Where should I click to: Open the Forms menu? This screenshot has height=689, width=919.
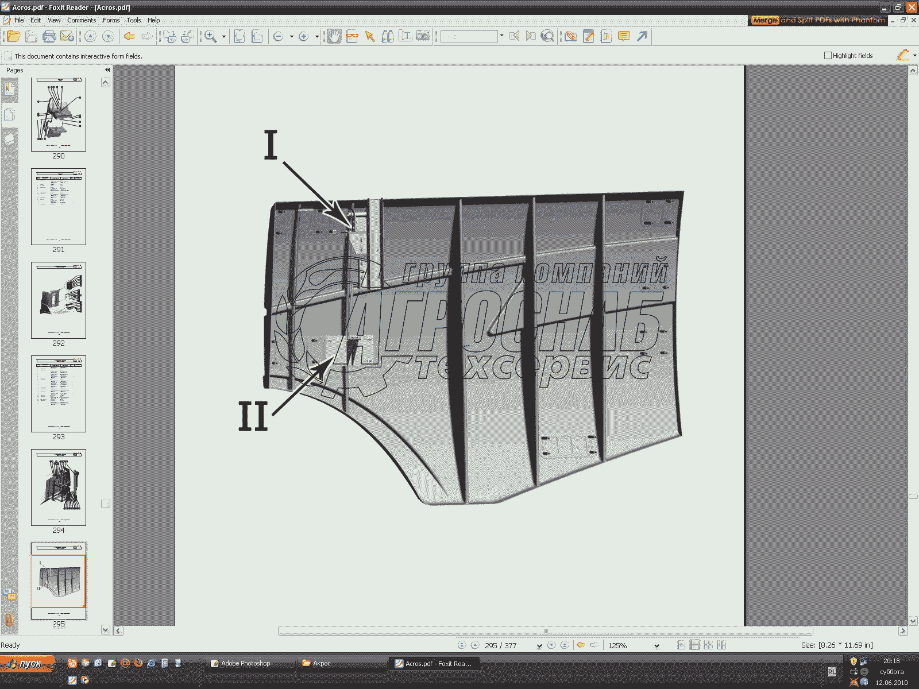pos(111,20)
